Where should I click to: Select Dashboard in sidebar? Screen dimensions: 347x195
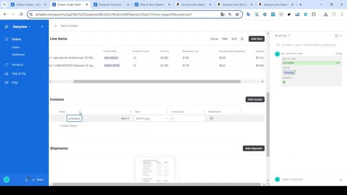click(18, 55)
